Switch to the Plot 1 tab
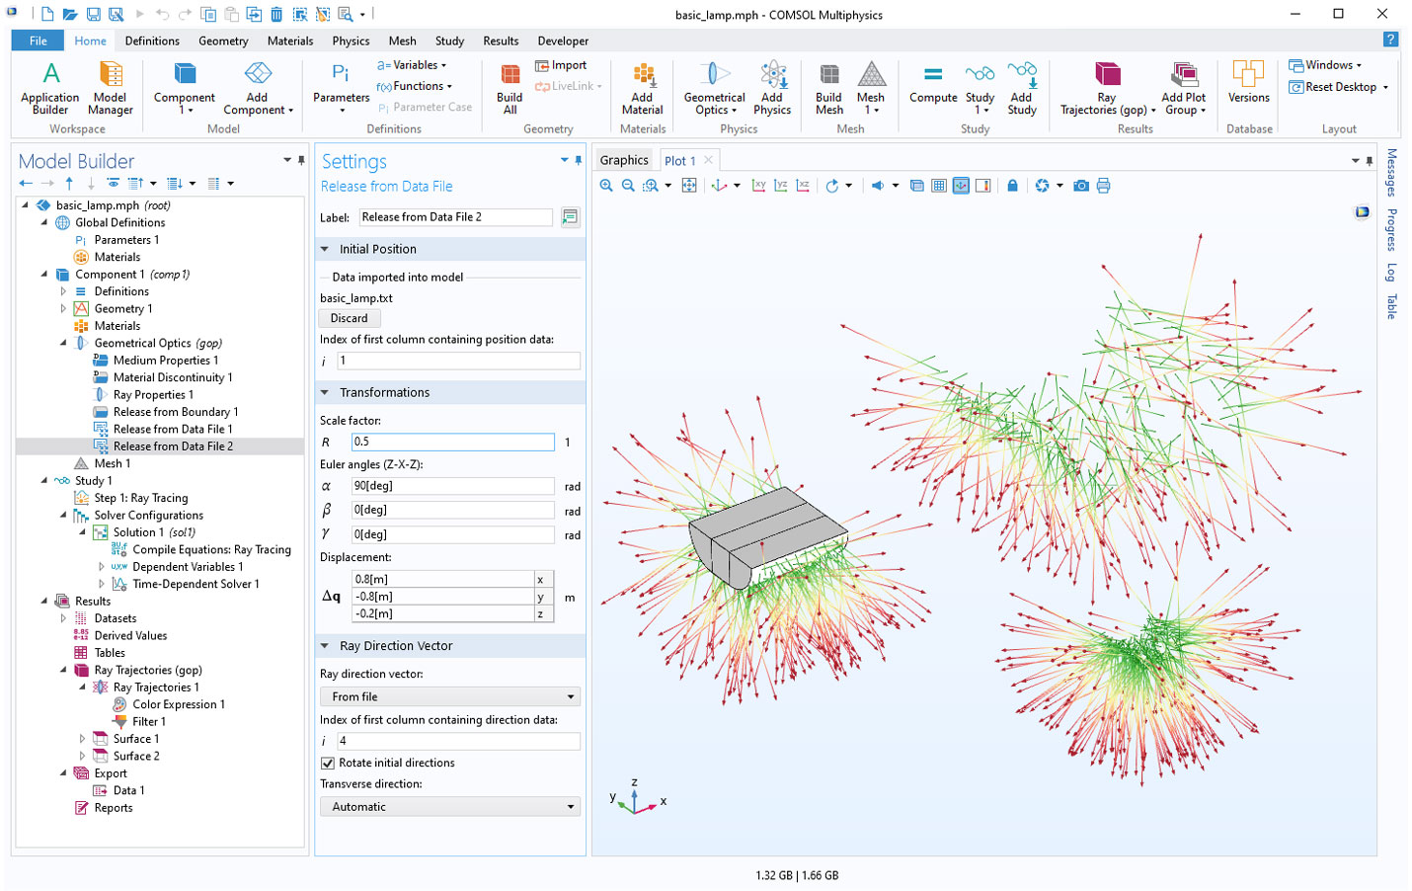 [679, 160]
